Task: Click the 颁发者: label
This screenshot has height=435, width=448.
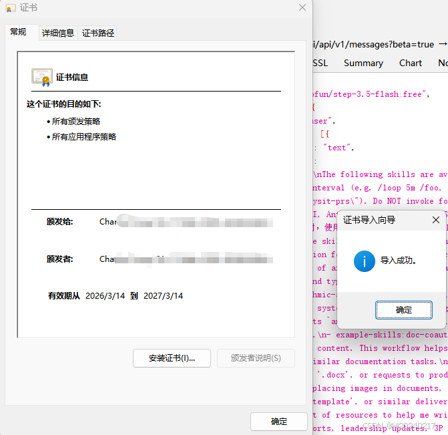Action: (59, 259)
